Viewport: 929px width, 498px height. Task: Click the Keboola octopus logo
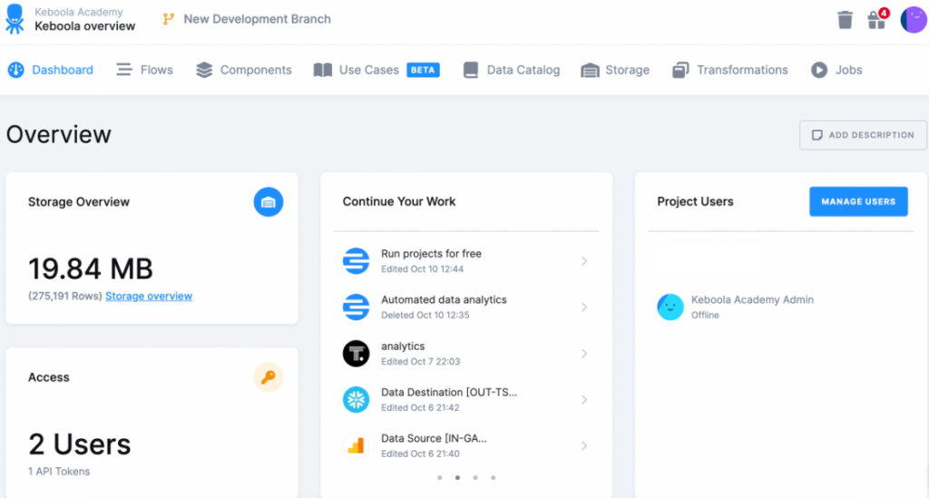pos(15,19)
